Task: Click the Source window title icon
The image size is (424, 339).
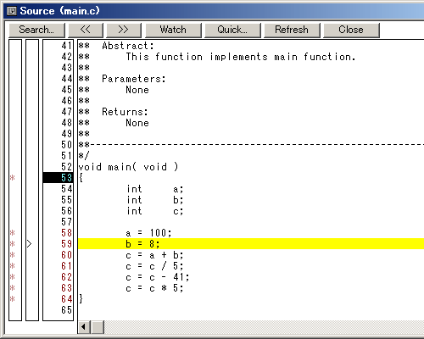Action: tap(12, 11)
